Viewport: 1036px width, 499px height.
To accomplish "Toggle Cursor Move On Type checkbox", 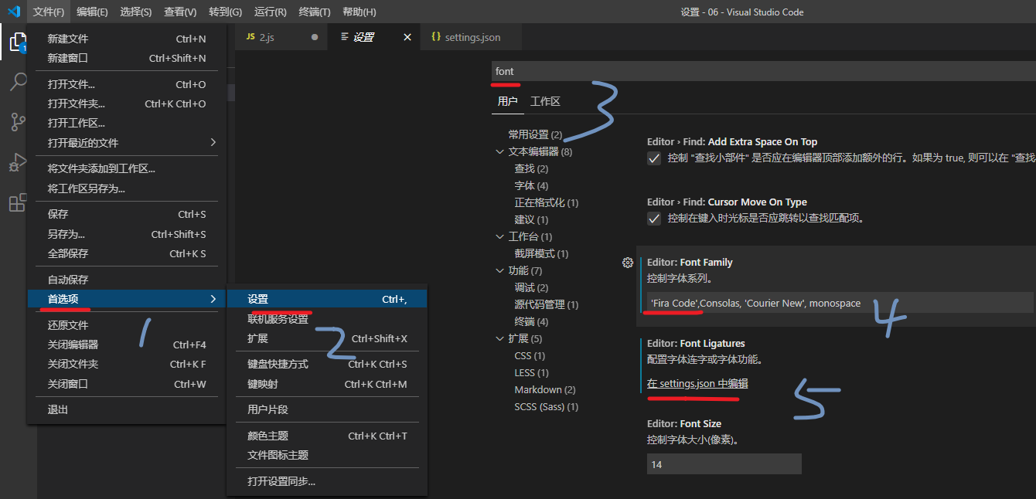I will pyautogui.click(x=654, y=219).
